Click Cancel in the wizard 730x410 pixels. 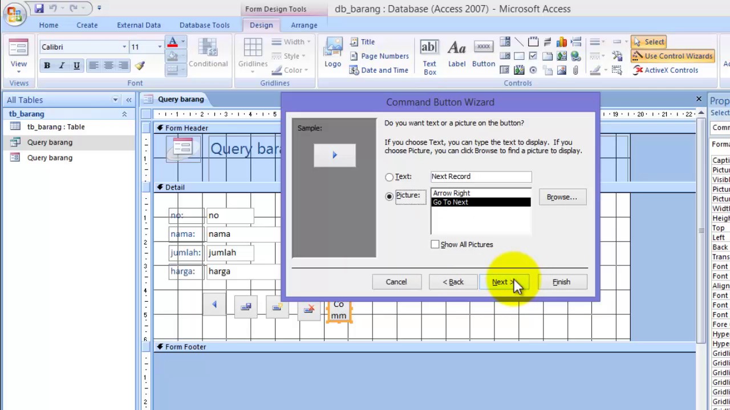click(396, 282)
